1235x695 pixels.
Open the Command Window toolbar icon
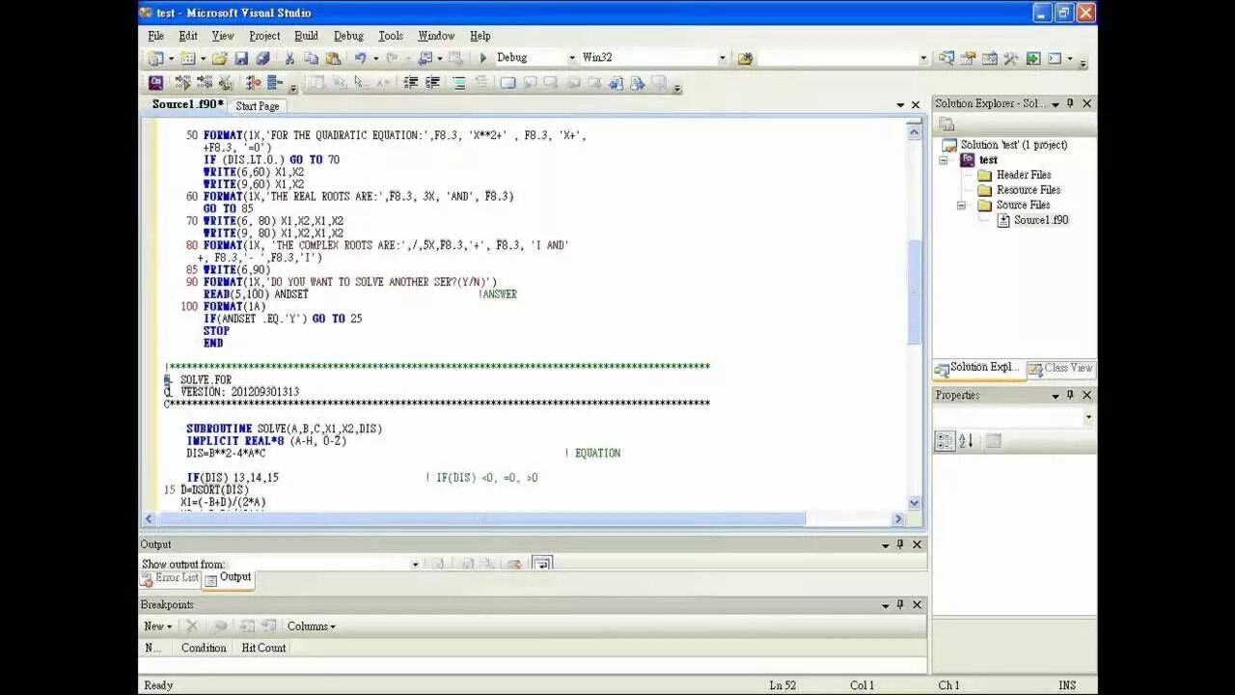[1055, 58]
